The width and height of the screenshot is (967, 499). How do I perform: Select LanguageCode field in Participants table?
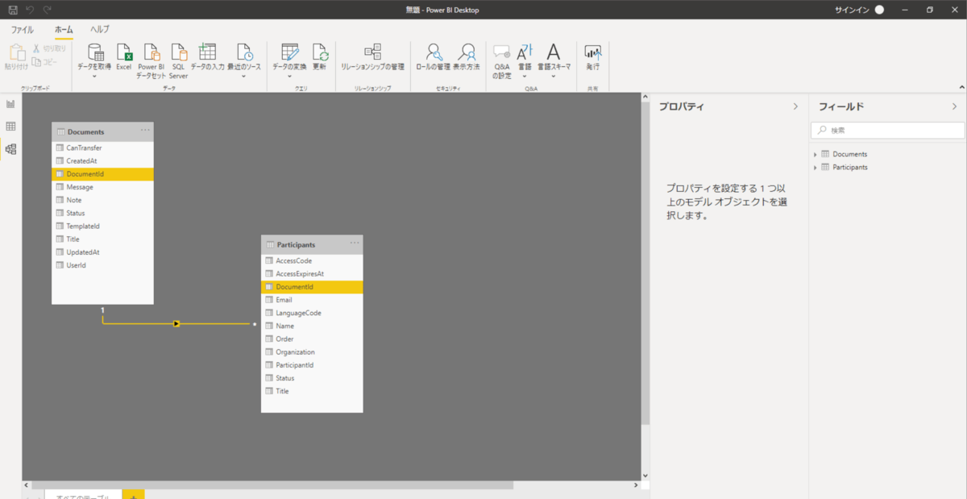312,313
